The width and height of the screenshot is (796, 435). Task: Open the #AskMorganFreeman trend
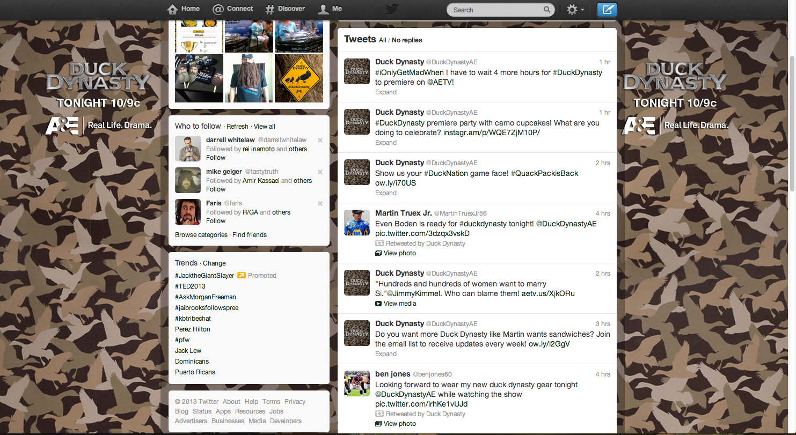[206, 297]
